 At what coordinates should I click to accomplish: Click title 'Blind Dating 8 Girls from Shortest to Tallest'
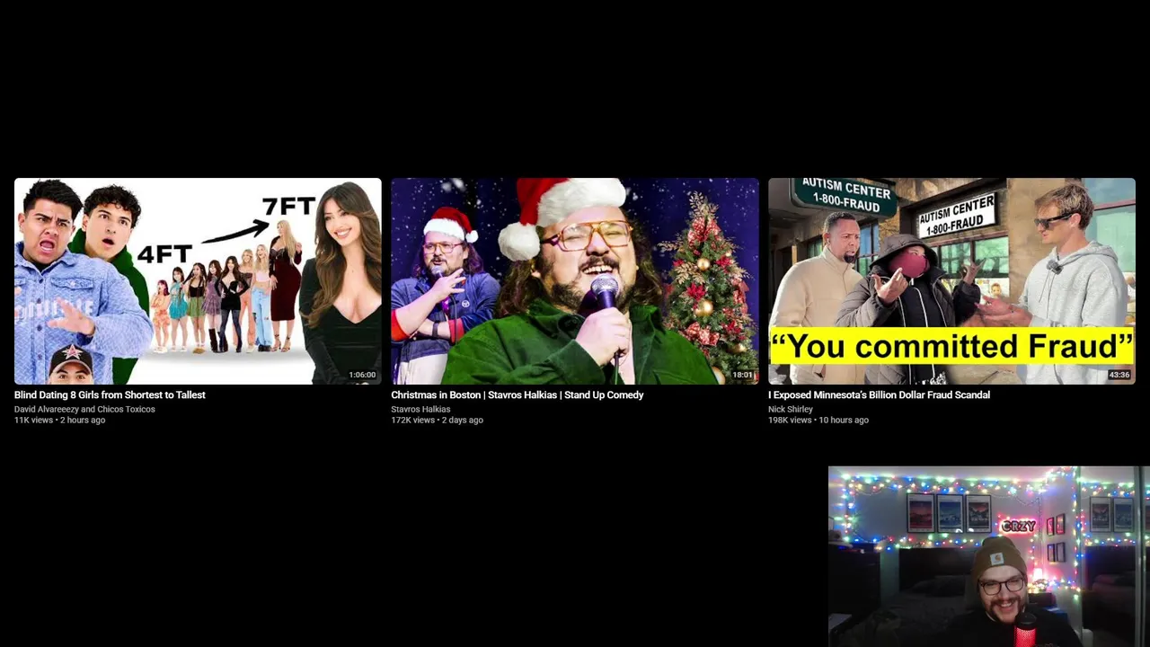click(110, 394)
